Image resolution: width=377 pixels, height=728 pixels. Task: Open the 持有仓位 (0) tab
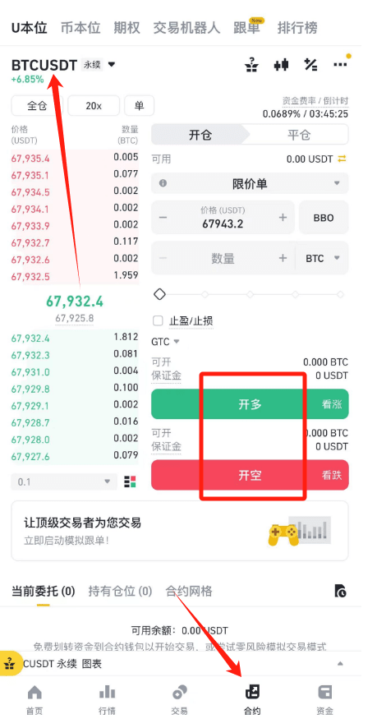(120, 591)
